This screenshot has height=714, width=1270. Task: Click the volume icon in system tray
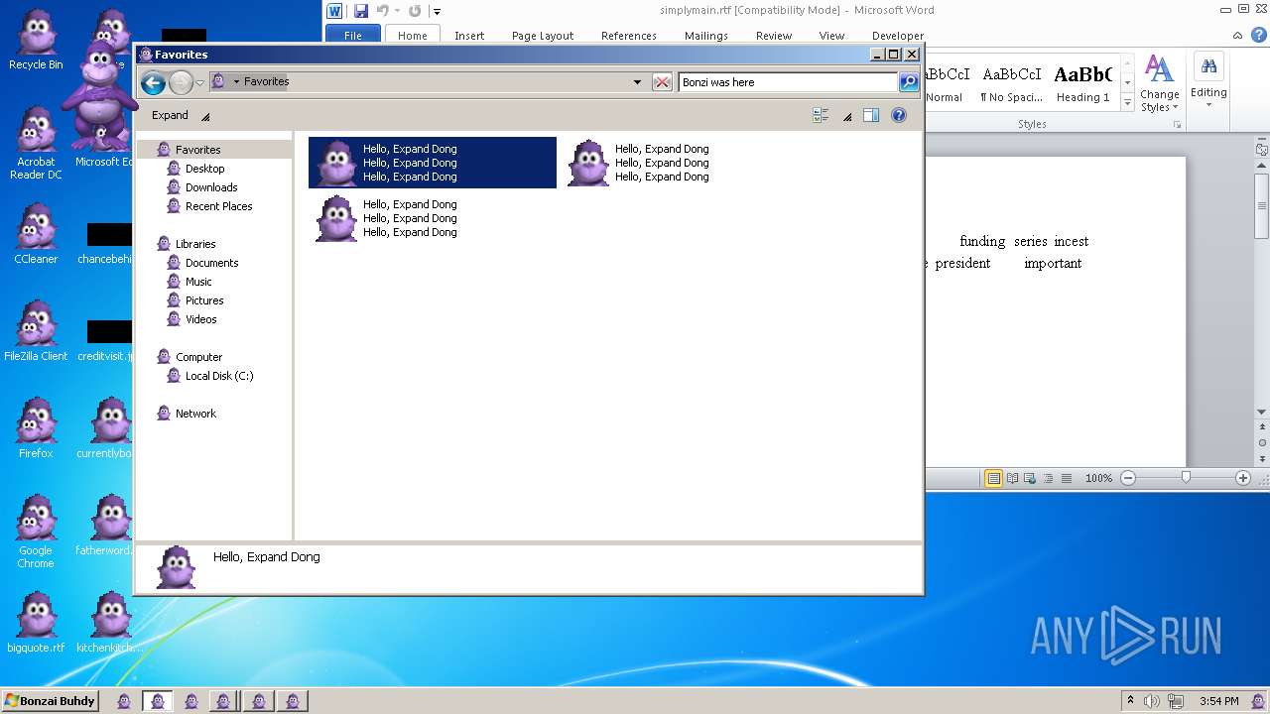pyautogui.click(x=1152, y=701)
